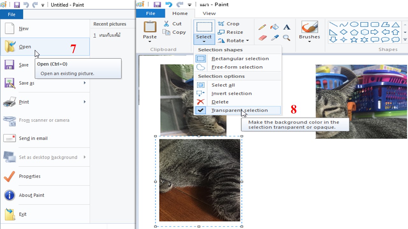This screenshot has width=408, height=229.
Task: Click Invert selection option
Action: pyautogui.click(x=237, y=94)
